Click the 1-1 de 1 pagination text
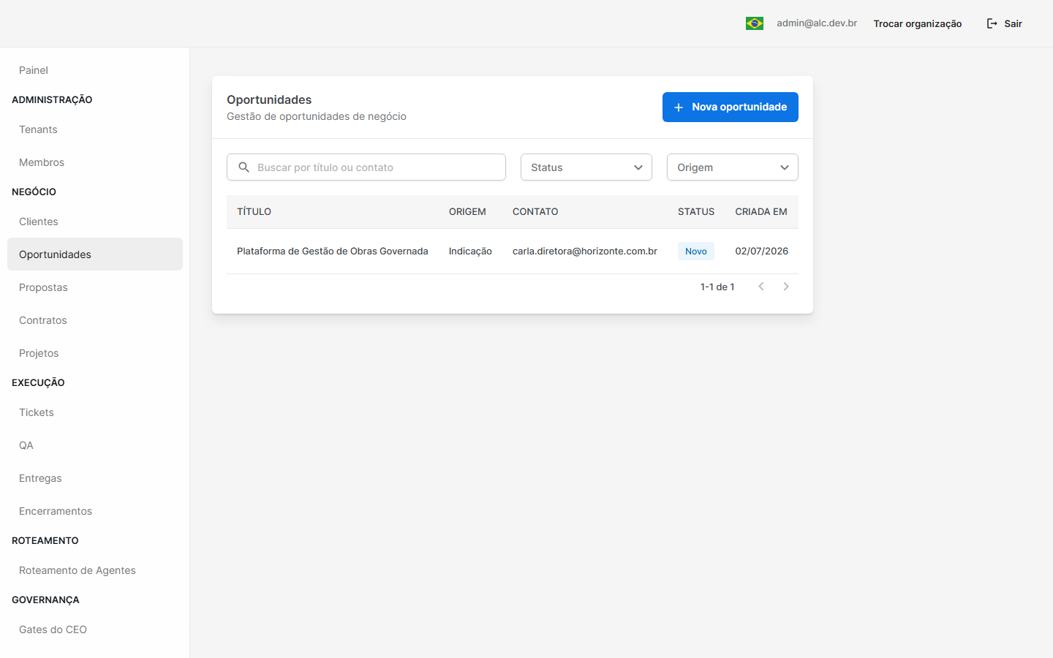 pyautogui.click(x=717, y=287)
